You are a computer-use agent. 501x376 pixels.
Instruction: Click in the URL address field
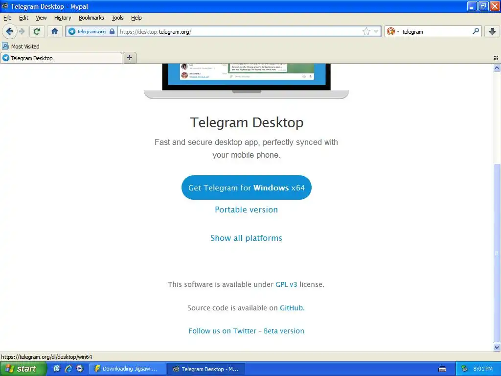tap(240, 32)
